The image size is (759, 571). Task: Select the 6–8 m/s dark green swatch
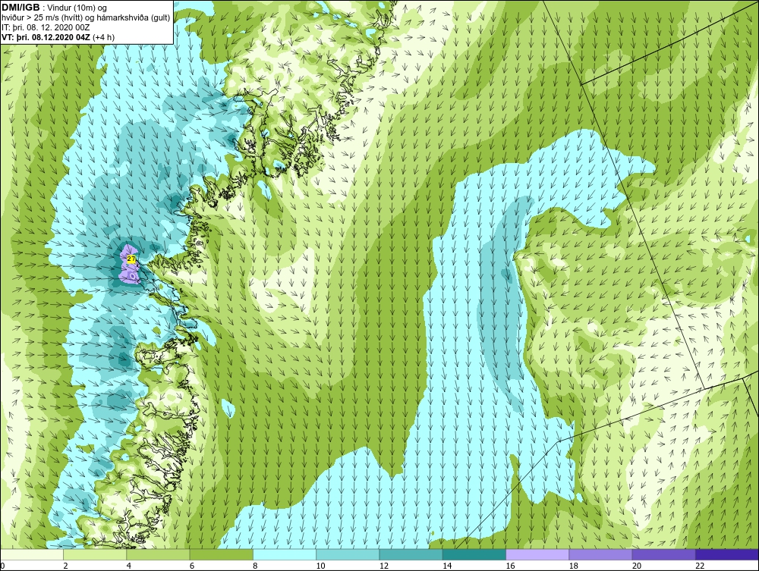[x=221, y=554]
